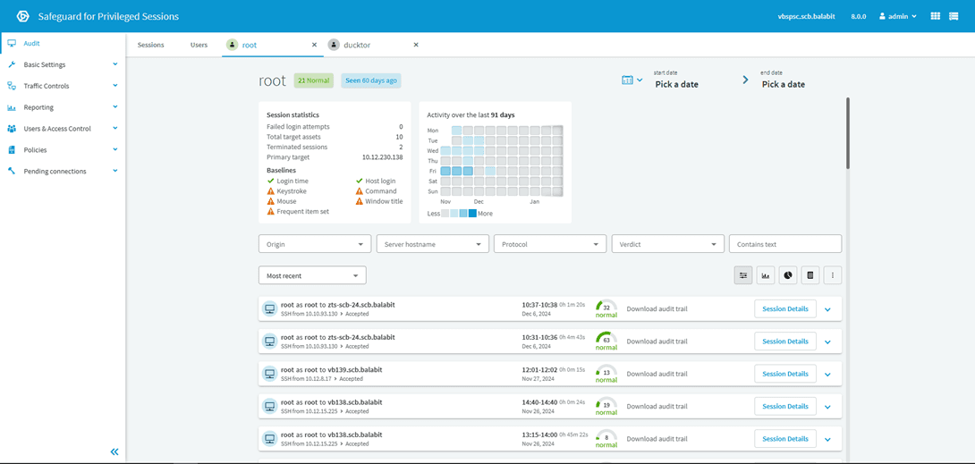
Task: Open the Audit menu item
Action: pos(63,44)
